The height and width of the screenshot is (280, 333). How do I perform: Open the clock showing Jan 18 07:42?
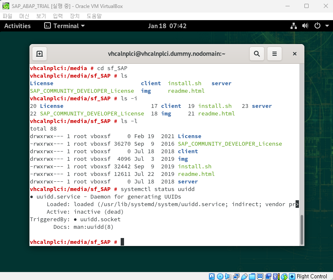click(x=167, y=26)
